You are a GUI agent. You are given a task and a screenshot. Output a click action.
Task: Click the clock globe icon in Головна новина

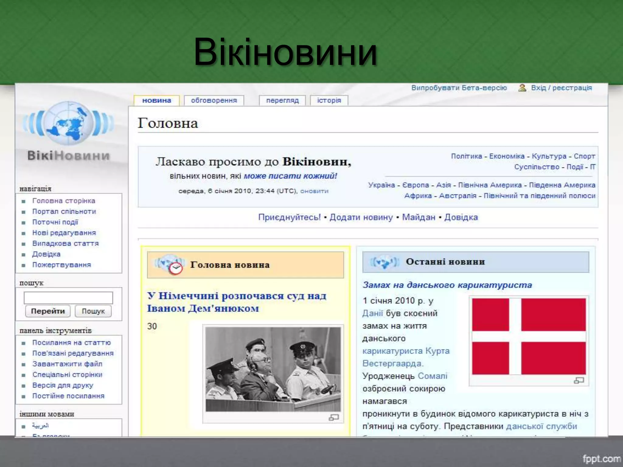click(x=170, y=265)
